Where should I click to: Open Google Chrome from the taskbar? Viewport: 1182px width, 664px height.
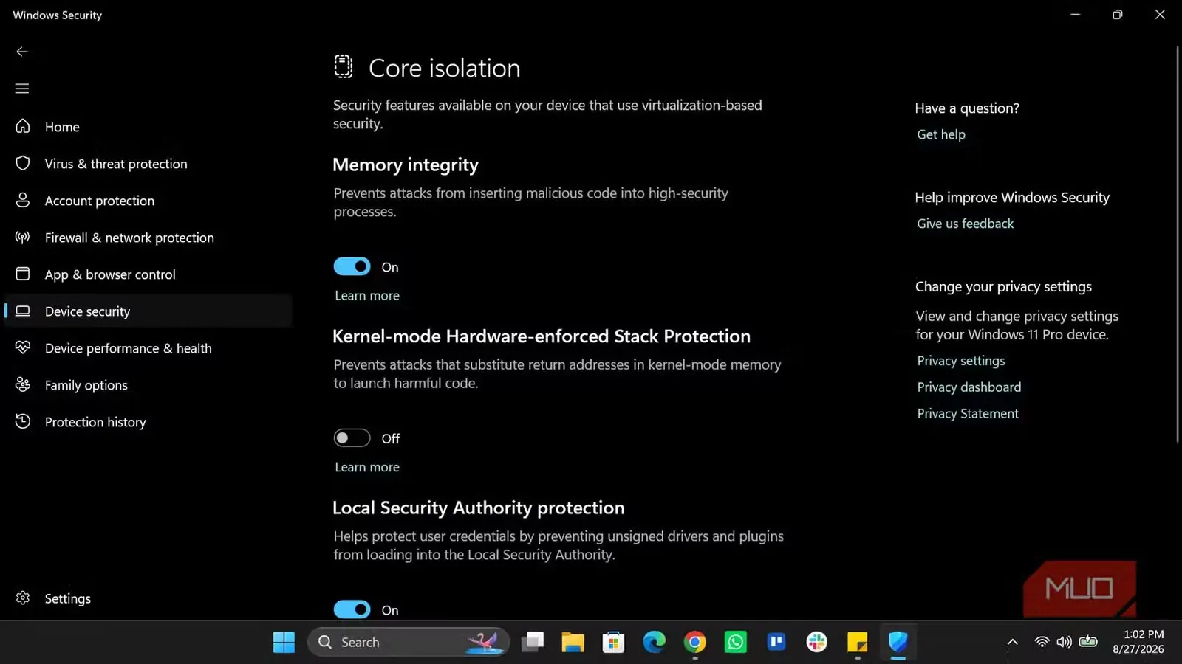point(694,642)
